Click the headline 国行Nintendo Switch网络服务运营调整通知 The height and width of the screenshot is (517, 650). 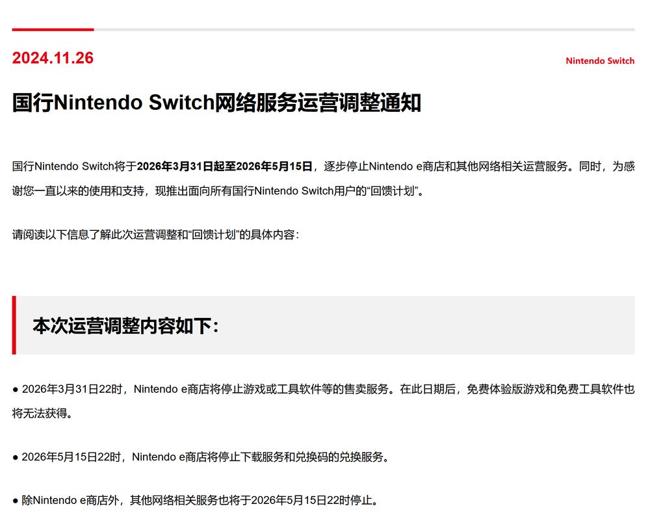pos(216,102)
